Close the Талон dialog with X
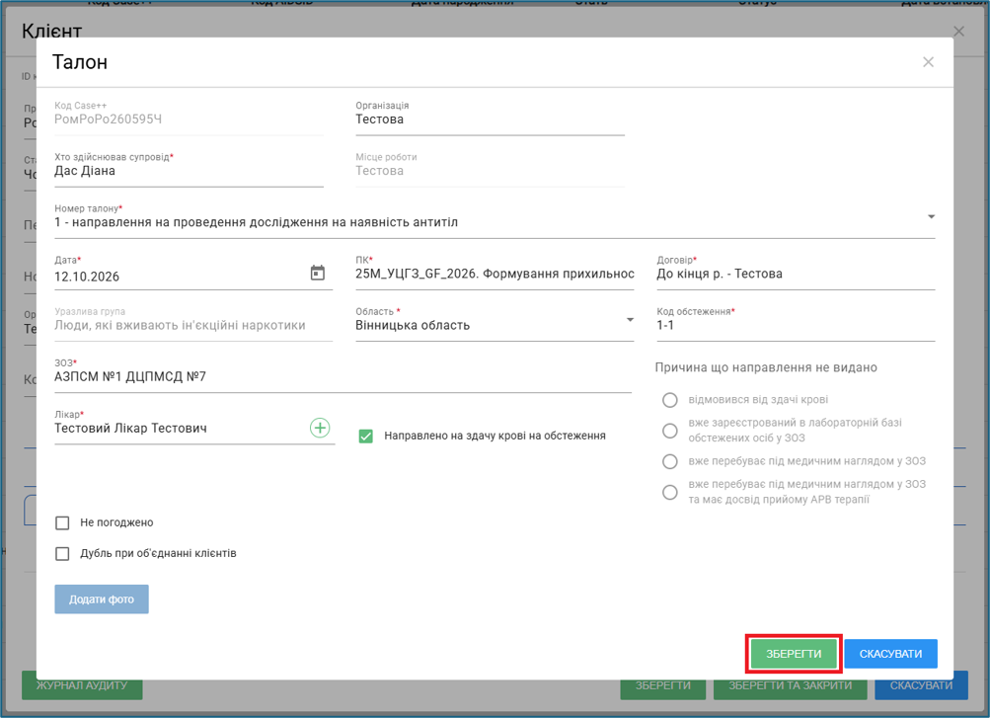The height and width of the screenshot is (718, 990). tap(928, 62)
